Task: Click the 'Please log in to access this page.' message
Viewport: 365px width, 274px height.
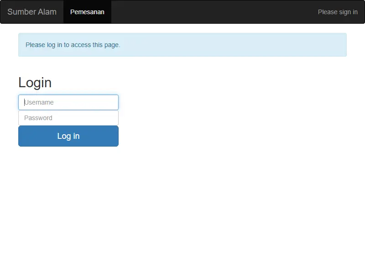Action: (73, 45)
